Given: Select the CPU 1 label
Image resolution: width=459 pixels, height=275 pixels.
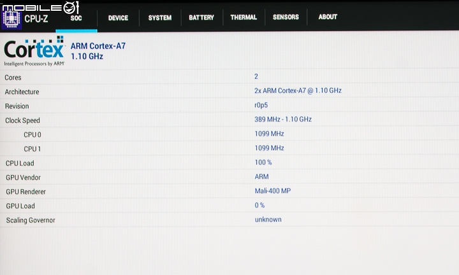Looking at the screenshot, I should coord(33,149).
